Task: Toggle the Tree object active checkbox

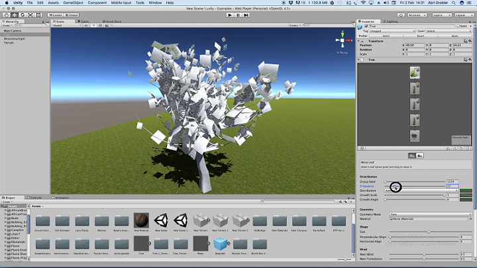Action: tap(366, 26)
